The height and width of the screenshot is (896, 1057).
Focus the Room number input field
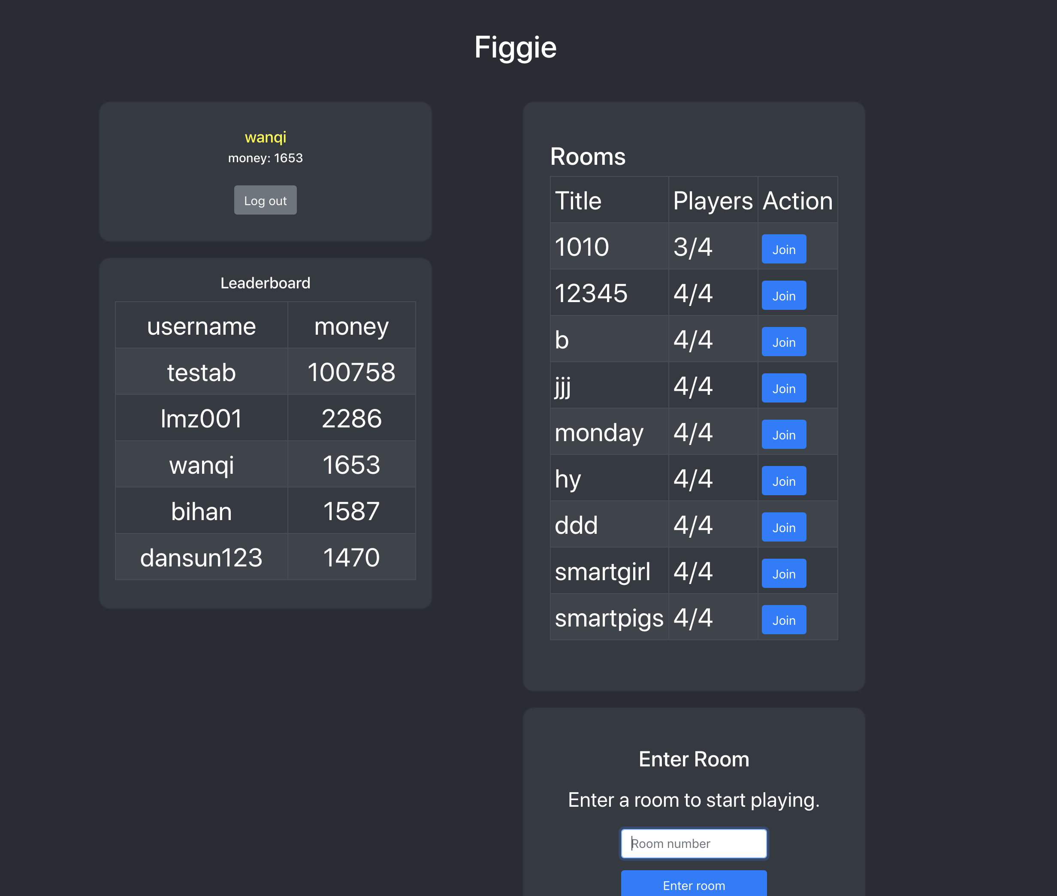click(x=694, y=844)
